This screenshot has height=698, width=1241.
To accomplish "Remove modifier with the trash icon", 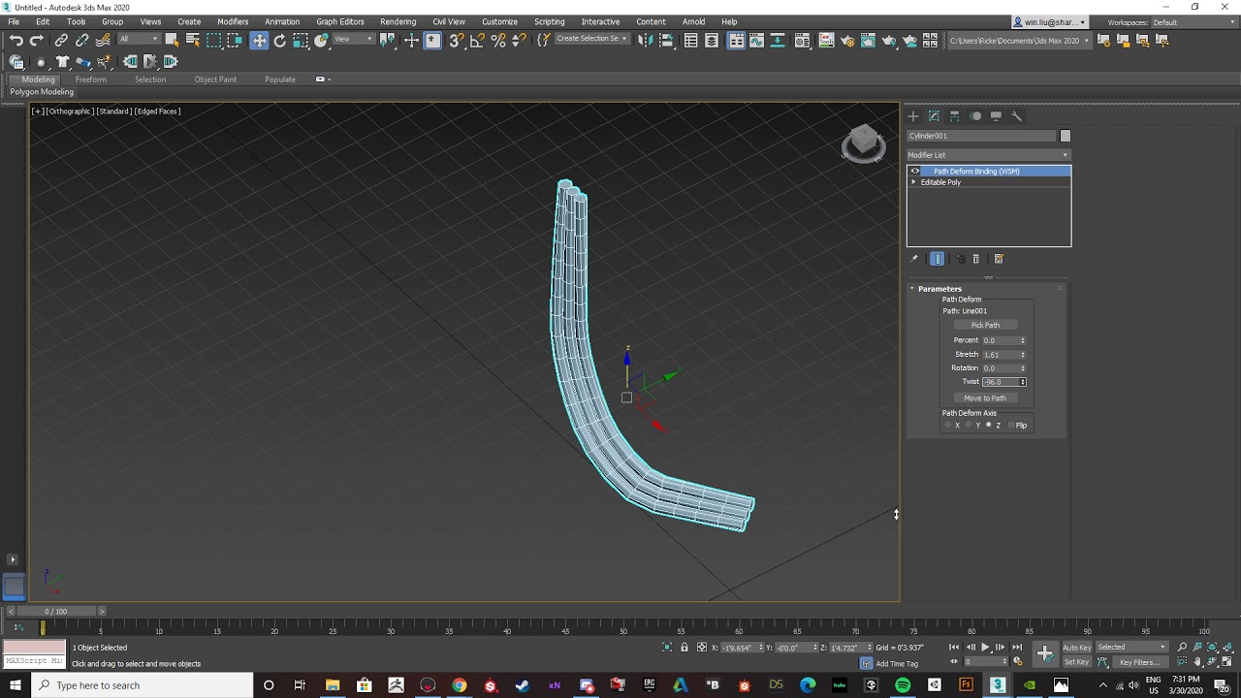I will tap(976, 259).
